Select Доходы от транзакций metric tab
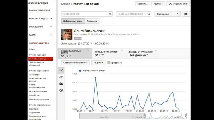Image resolution: width=214 pixels, height=120 pixels. pos(142,53)
